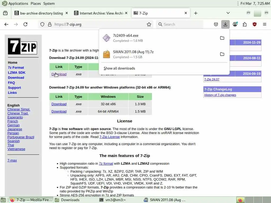This screenshot has width=271, height=203.
Task: Switch language to Esperanto
Action: (15, 117)
